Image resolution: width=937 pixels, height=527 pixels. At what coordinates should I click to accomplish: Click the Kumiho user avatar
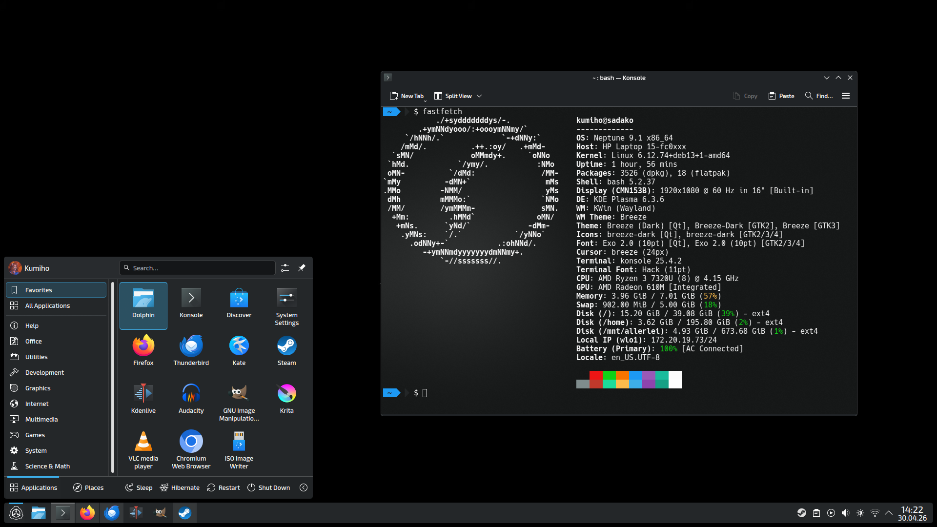(15, 268)
